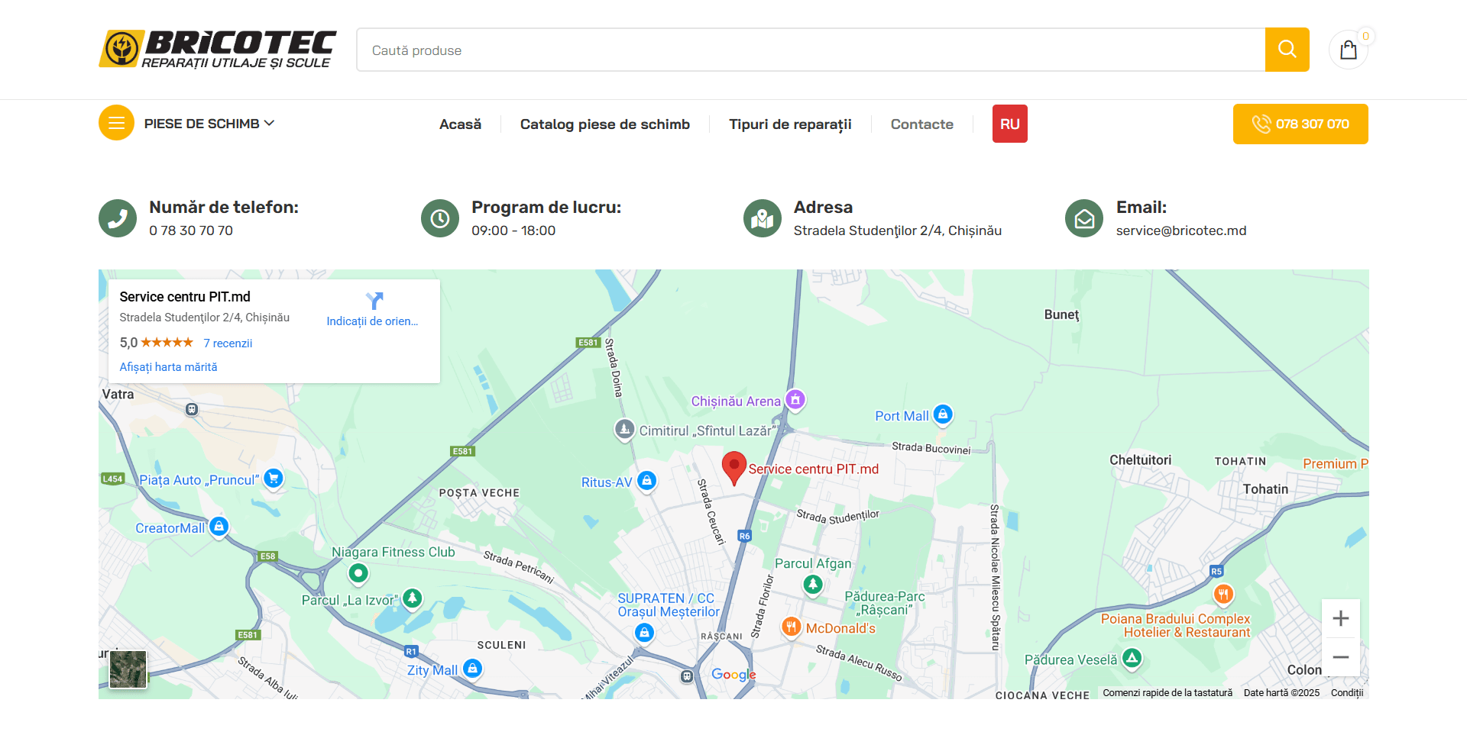Screen dimensions: 1467x748
Task: Zoom in the map with plus button
Action: point(1341,618)
